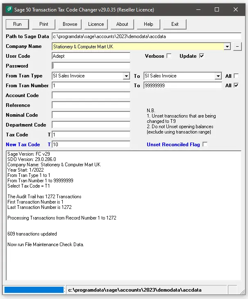Click the resize grip in bottom corner
The image size is (248, 299).
243,292
